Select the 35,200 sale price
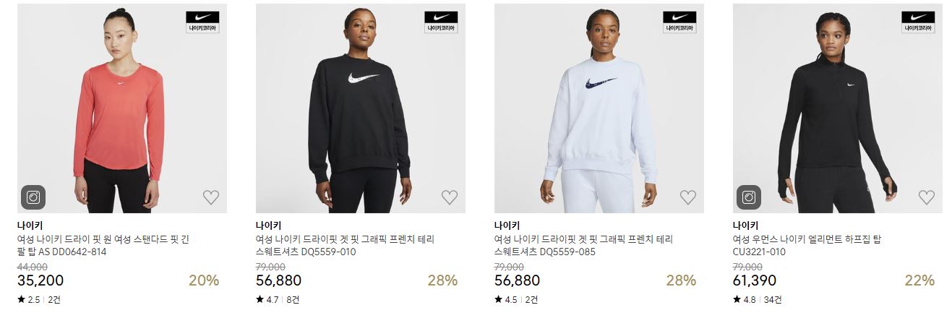The height and width of the screenshot is (326, 952). (40, 280)
